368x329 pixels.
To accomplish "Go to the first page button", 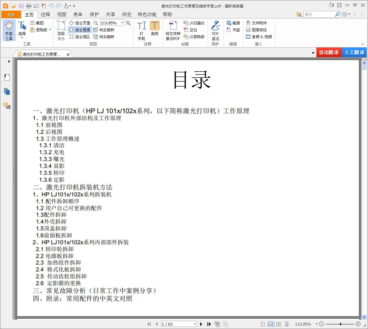I will point(149,324).
